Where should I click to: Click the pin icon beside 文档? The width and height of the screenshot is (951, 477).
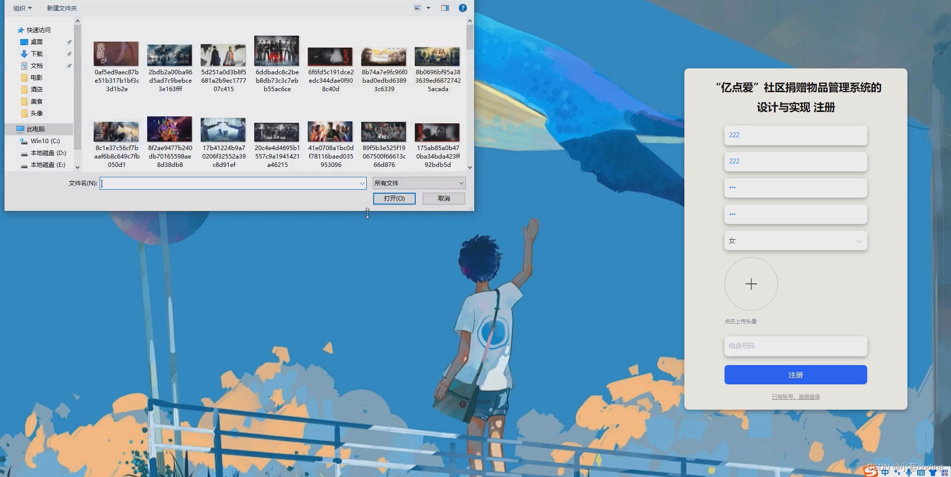tap(69, 66)
